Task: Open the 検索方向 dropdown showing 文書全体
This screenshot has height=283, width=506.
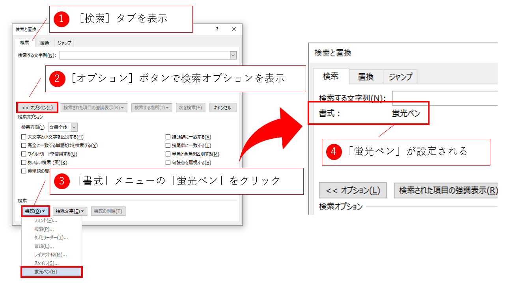Action: point(74,127)
